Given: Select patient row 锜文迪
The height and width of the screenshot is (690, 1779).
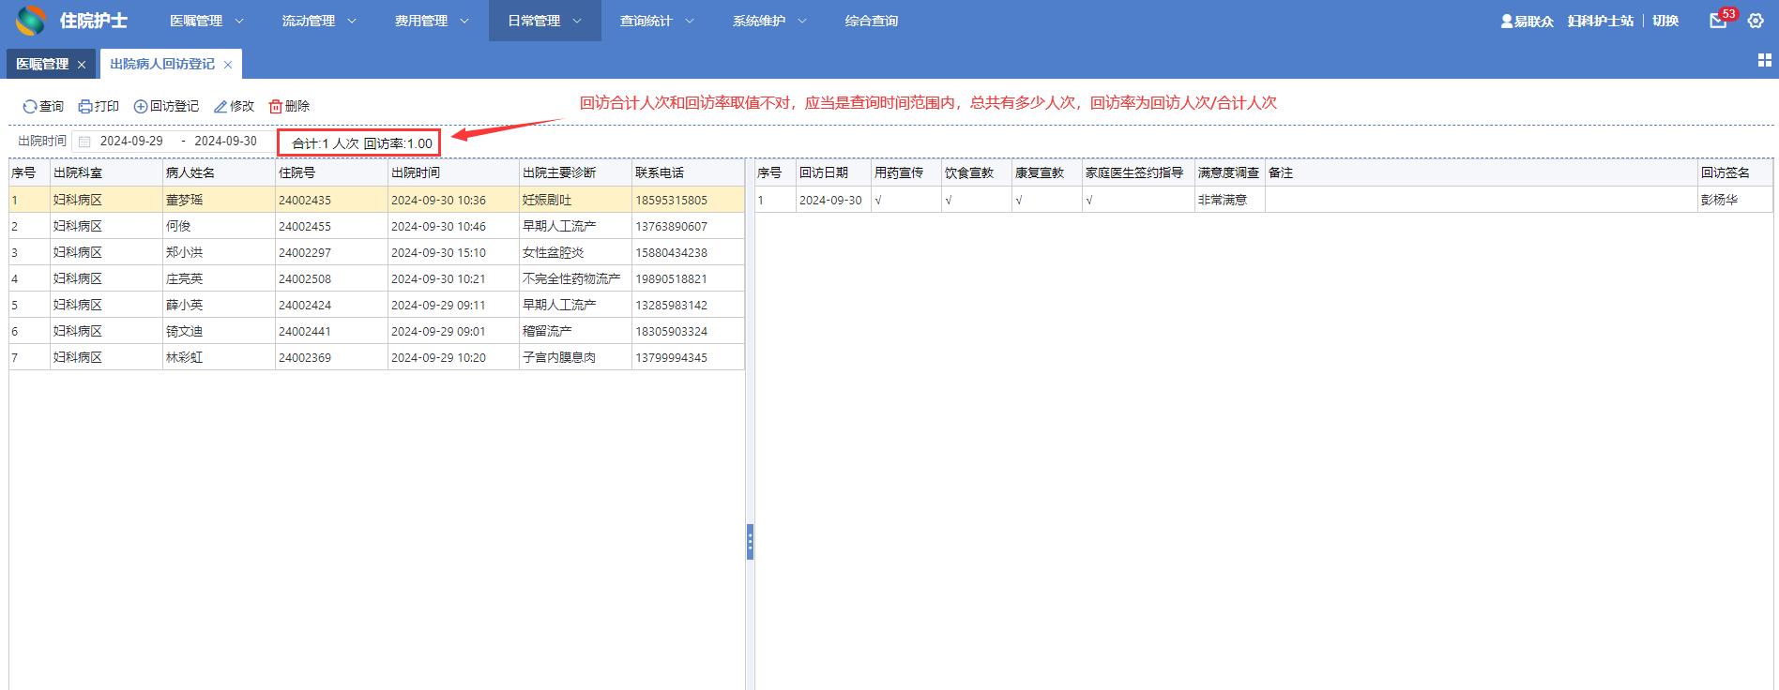Looking at the screenshot, I should click(376, 331).
